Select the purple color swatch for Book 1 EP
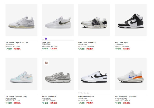 point(46,39)
